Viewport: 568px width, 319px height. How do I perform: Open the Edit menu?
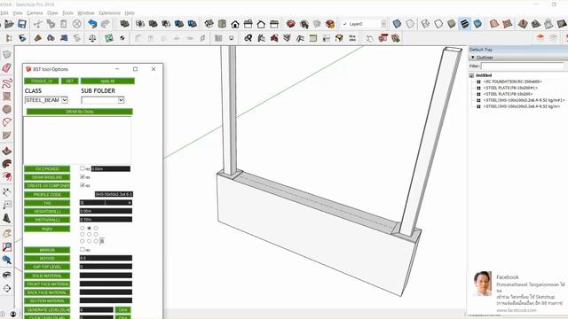tap(4, 13)
